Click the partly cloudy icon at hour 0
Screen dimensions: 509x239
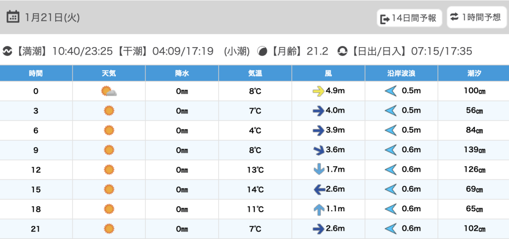click(108, 91)
